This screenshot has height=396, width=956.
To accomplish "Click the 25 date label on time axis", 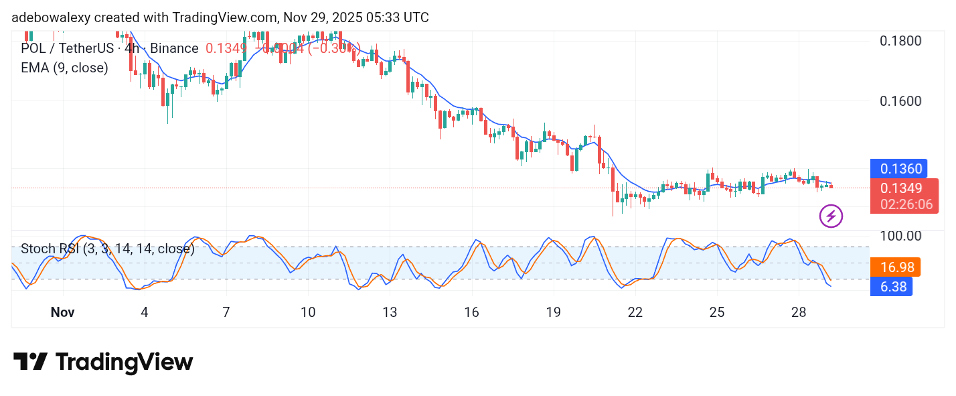I will coord(716,312).
